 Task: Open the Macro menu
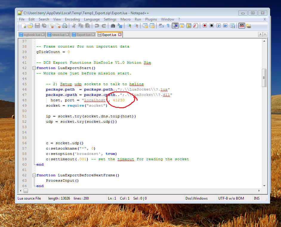tap(126, 19)
